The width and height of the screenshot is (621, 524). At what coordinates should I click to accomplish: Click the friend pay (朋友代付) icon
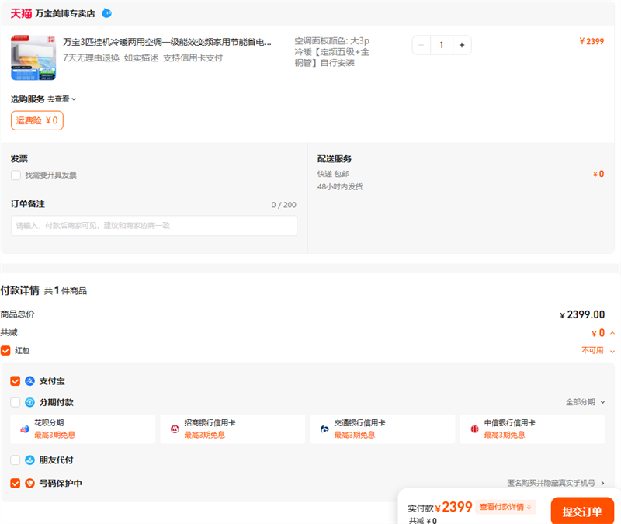[30, 460]
